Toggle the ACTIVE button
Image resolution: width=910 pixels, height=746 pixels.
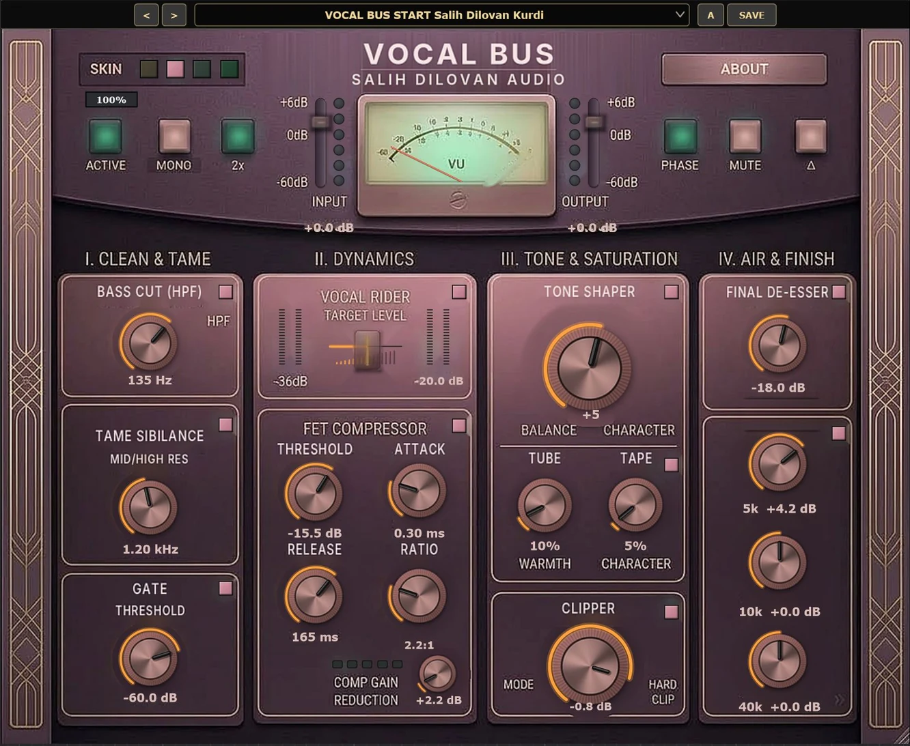coord(105,137)
